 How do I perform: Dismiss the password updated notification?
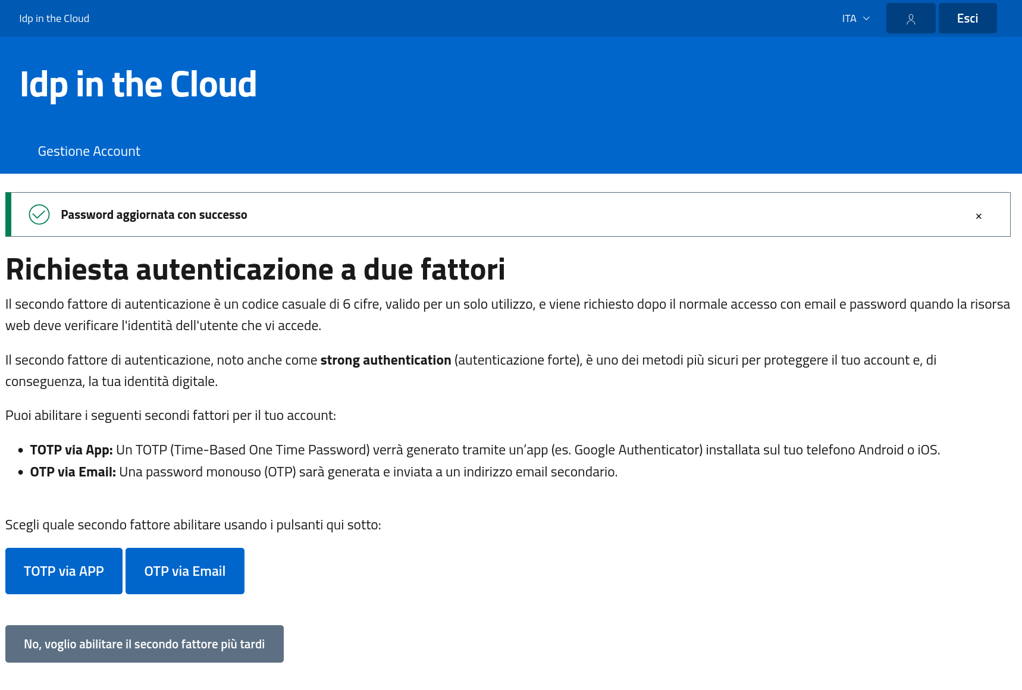point(979,216)
